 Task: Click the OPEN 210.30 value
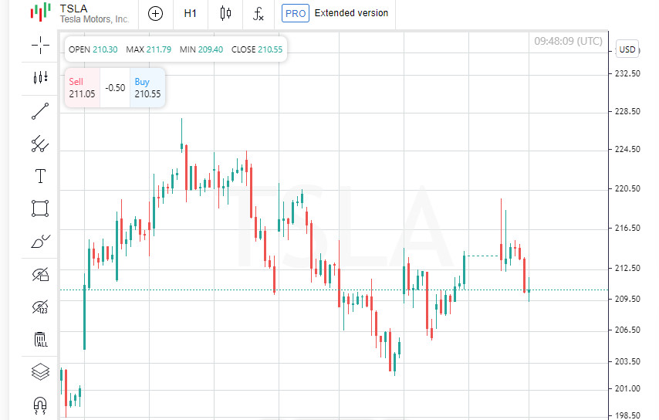pyautogui.click(x=93, y=49)
